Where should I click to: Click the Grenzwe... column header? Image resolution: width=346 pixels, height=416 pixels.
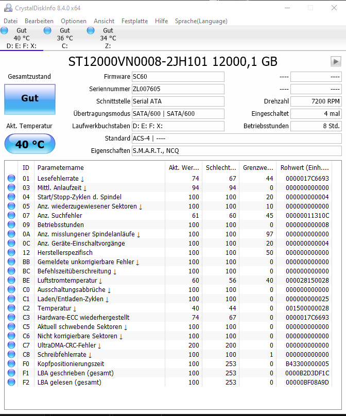tap(258, 168)
